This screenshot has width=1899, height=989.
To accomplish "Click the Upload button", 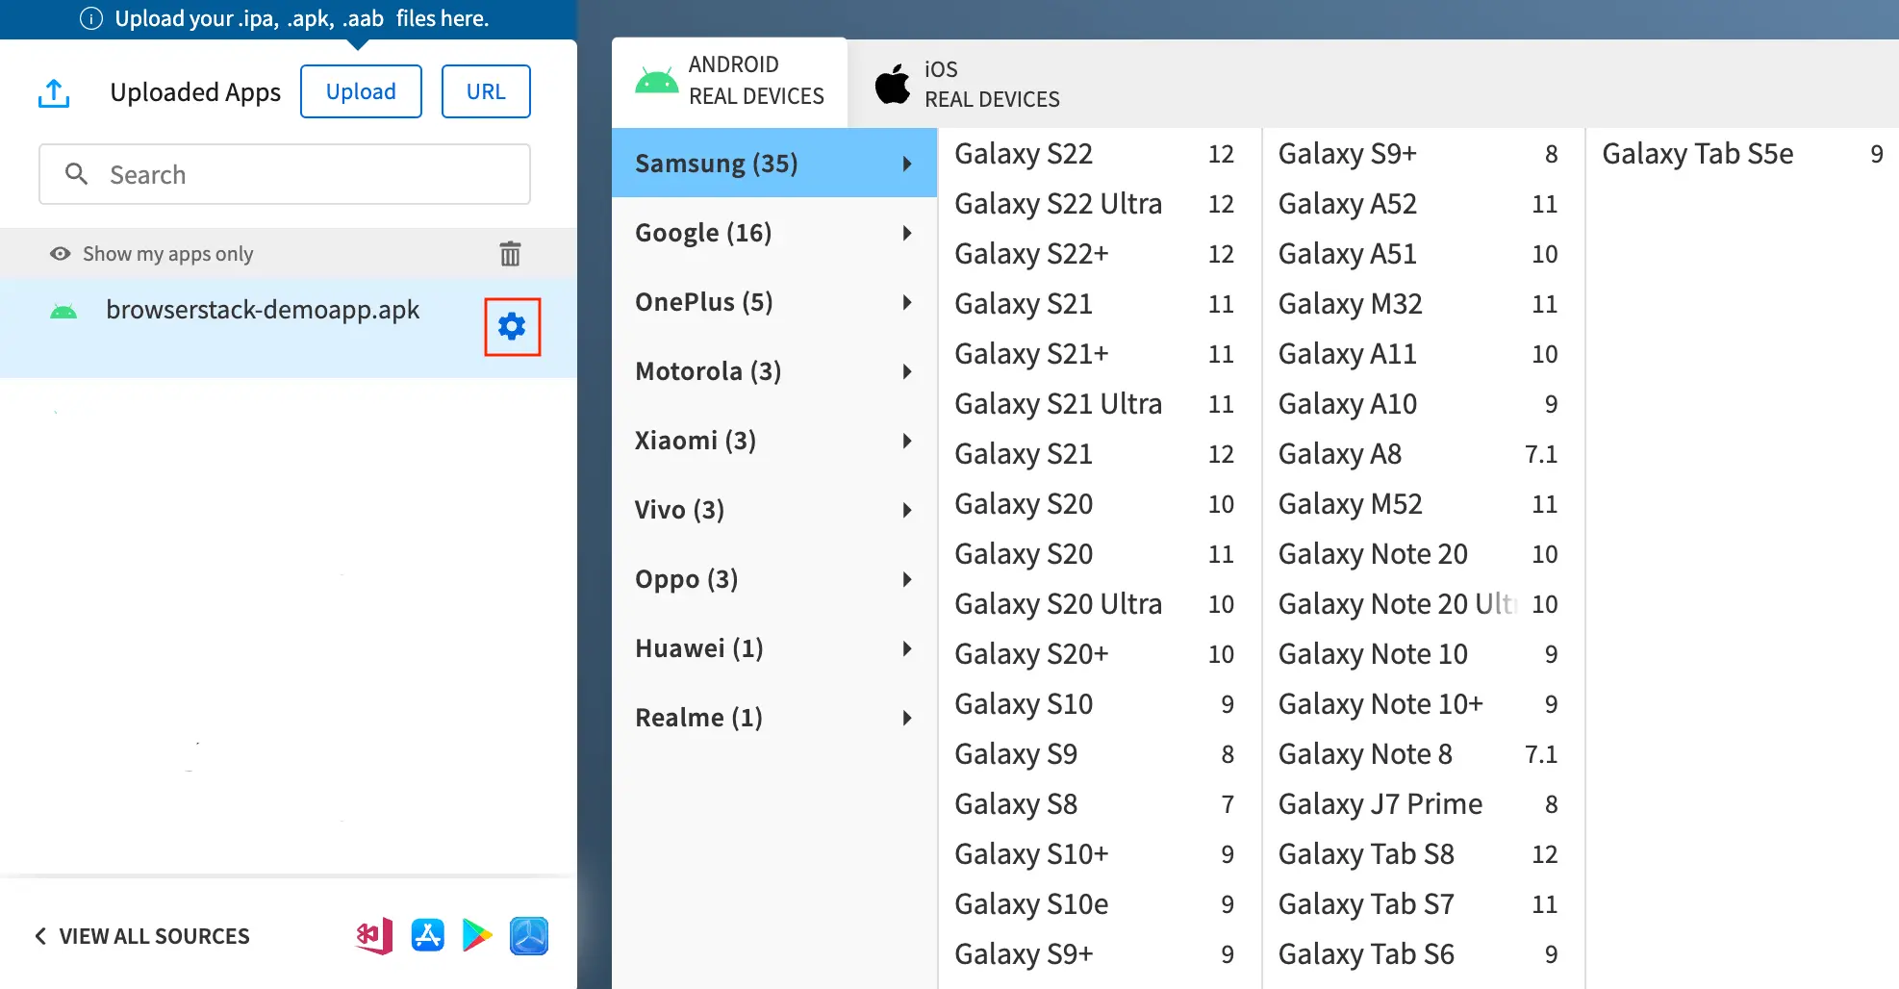I will point(361,91).
